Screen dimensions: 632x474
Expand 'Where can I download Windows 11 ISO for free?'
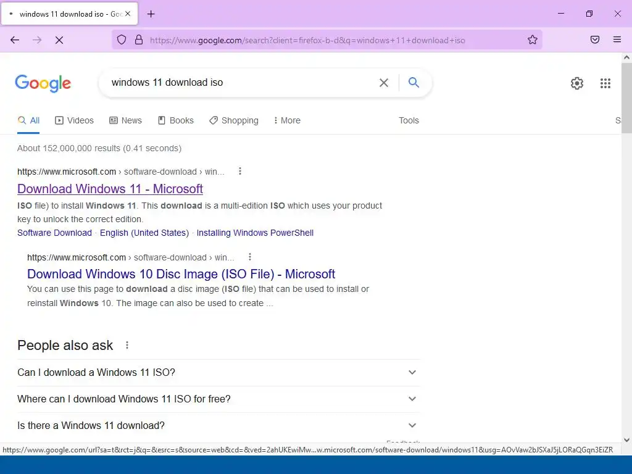point(218,399)
